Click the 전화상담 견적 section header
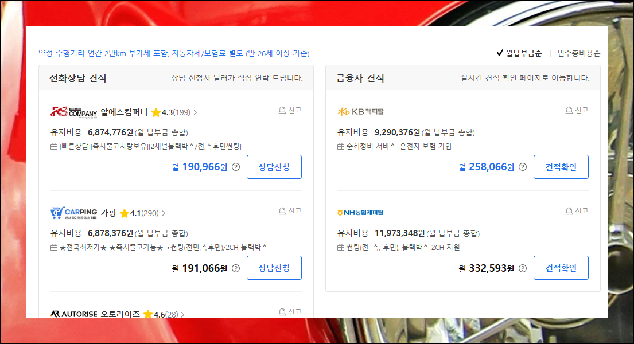Screen dimensions: 634x344 click(77, 78)
